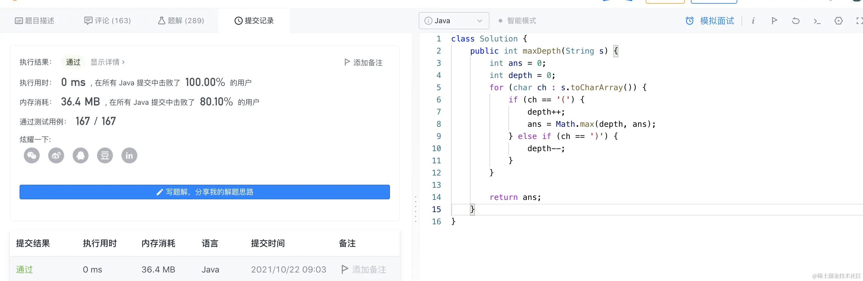
Task: Open the 题目描述 tab
Action: (x=34, y=21)
